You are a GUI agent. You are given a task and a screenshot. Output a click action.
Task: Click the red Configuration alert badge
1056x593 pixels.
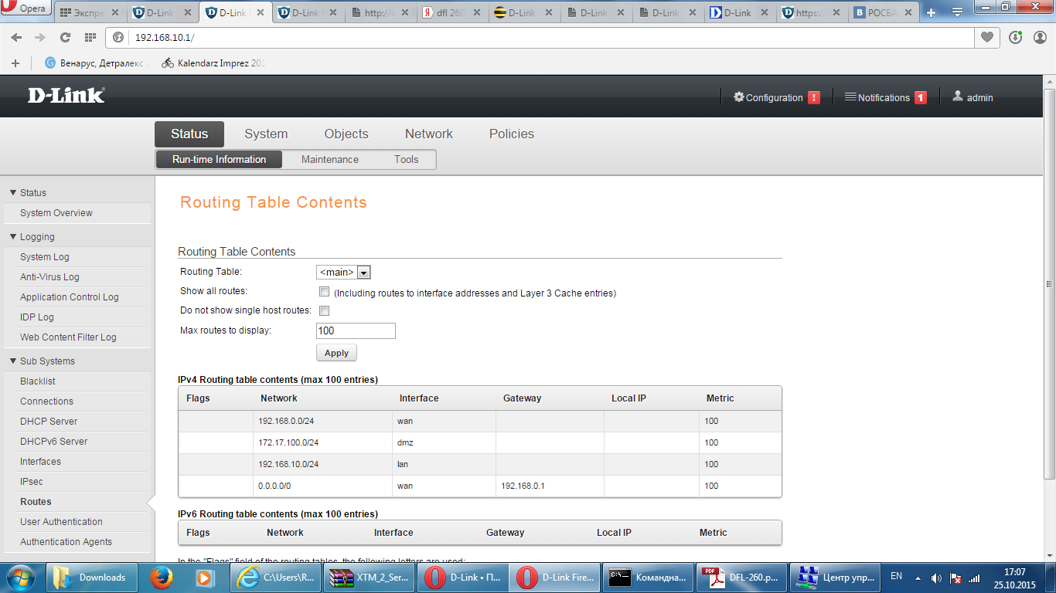814,97
